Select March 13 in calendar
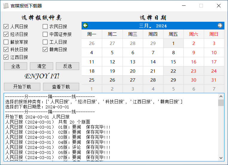This screenshot has height=165, width=228. coord(133,62)
